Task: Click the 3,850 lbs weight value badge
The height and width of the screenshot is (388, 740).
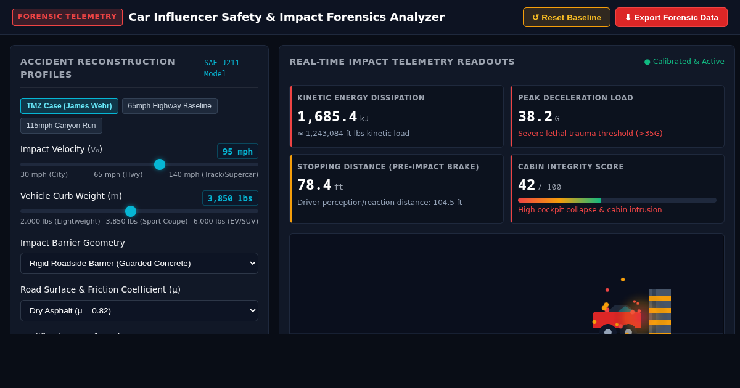Action: pos(230,198)
